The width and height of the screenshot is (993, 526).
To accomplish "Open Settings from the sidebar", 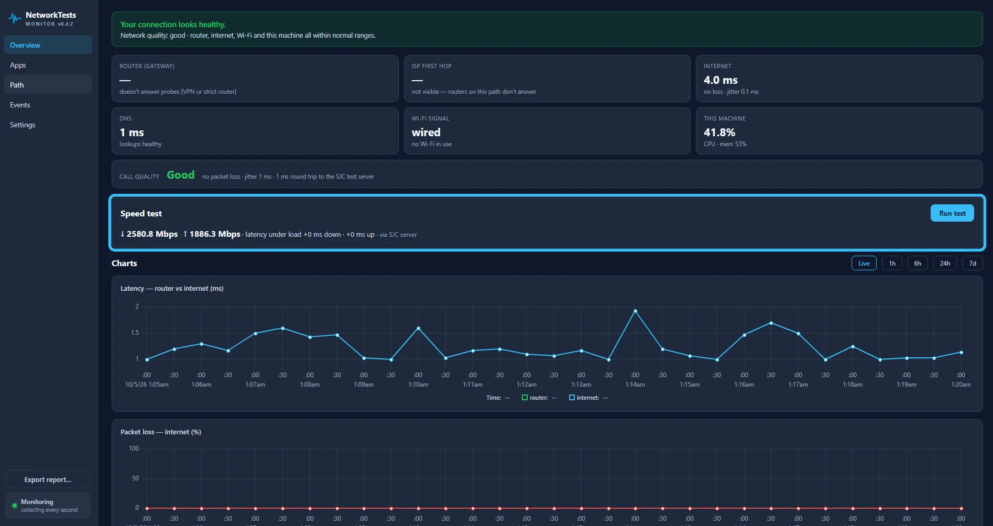I will [48, 125].
